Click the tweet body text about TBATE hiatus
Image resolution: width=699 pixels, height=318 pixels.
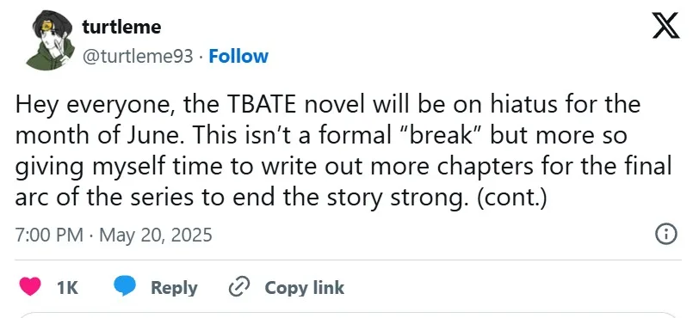coord(343,151)
